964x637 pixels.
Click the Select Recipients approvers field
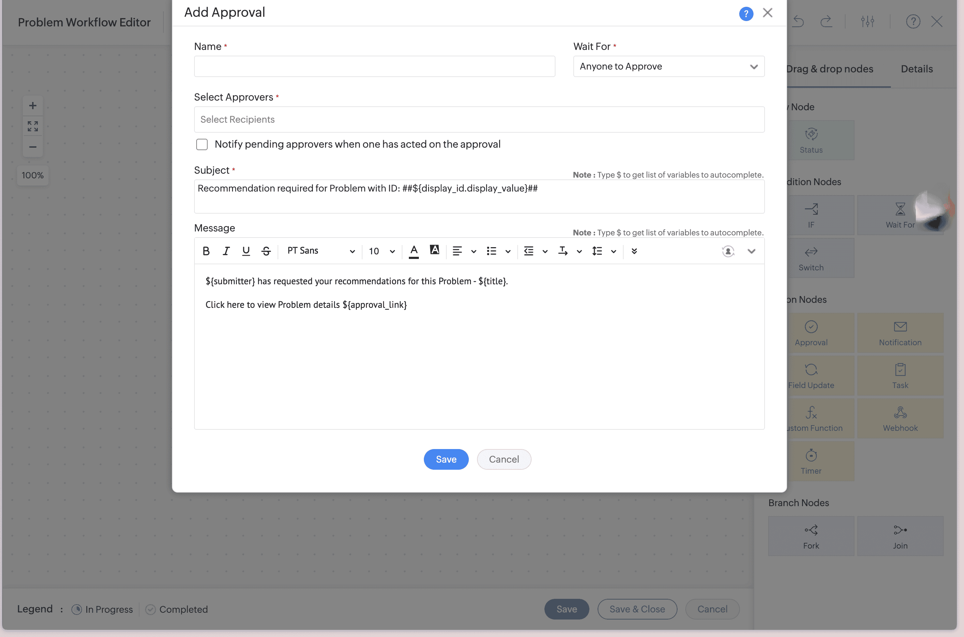(479, 119)
